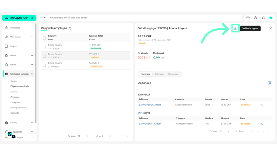Viewport: 277px width, 156px height.
Task: Download the Zerox expense receipt
Action: (261, 105)
